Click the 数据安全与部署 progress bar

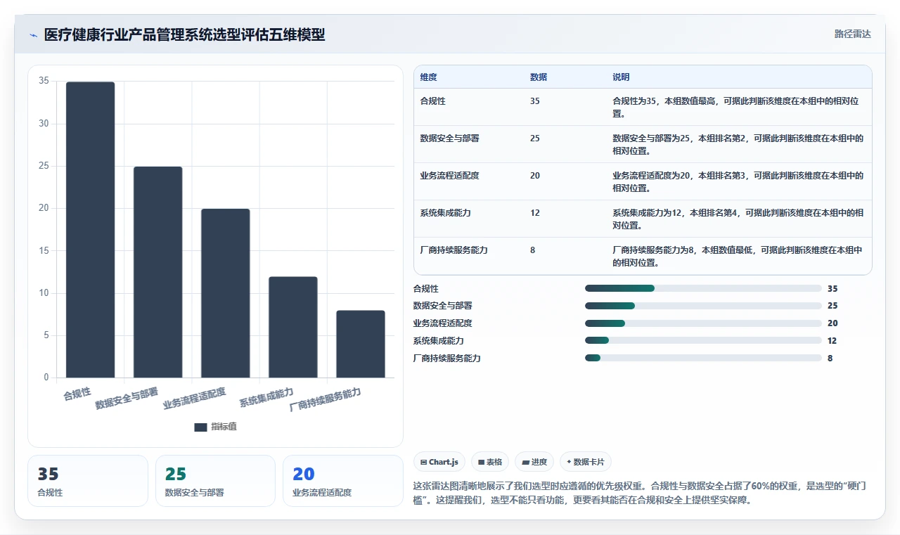click(703, 306)
